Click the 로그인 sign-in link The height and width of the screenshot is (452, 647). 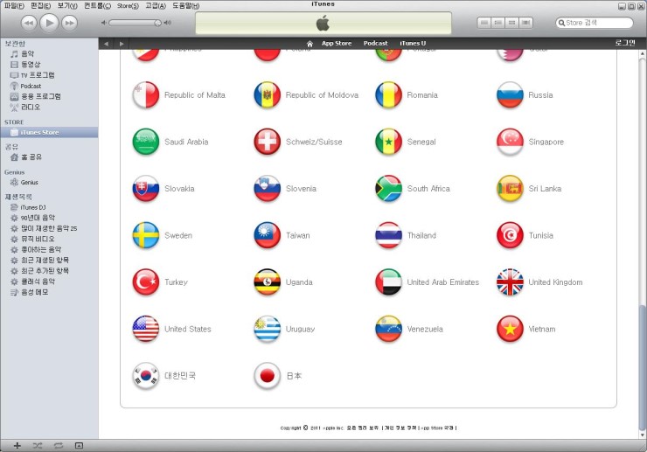tap(625, 43)
